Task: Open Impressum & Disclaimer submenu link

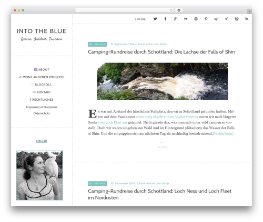Action: 42,107
